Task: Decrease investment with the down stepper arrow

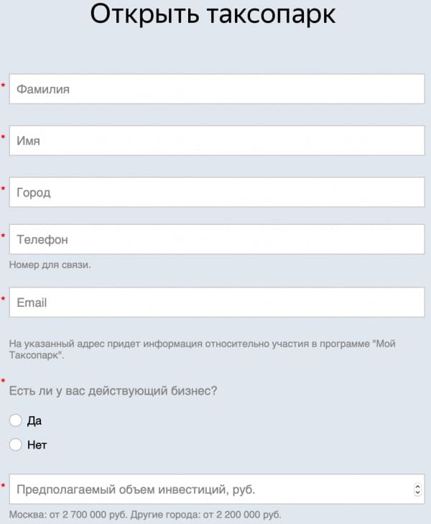Action: (x=417, y=492)
